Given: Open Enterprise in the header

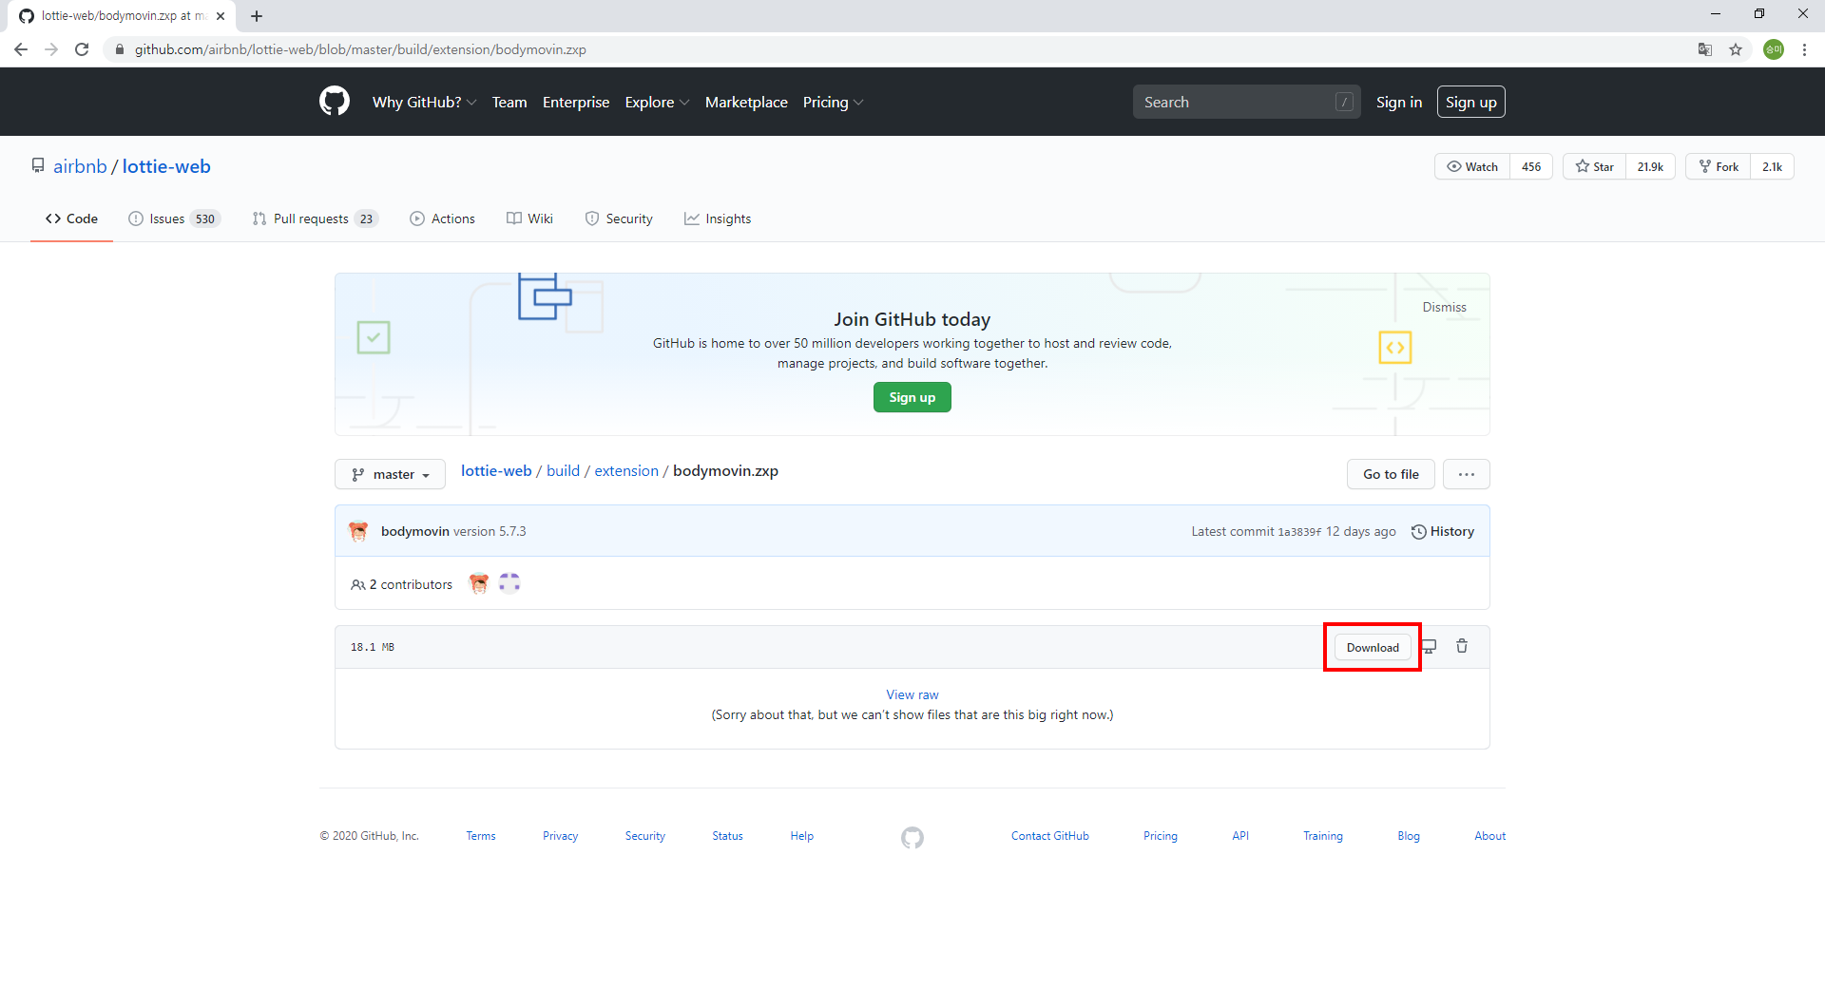Looking at the screenshot, I should pos(576,102).
